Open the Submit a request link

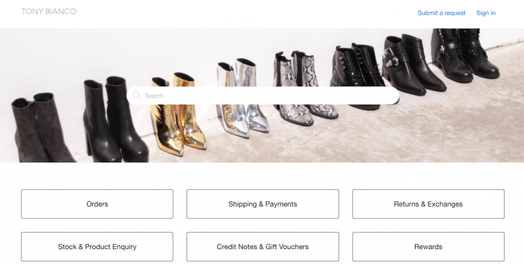click(442, 13)
